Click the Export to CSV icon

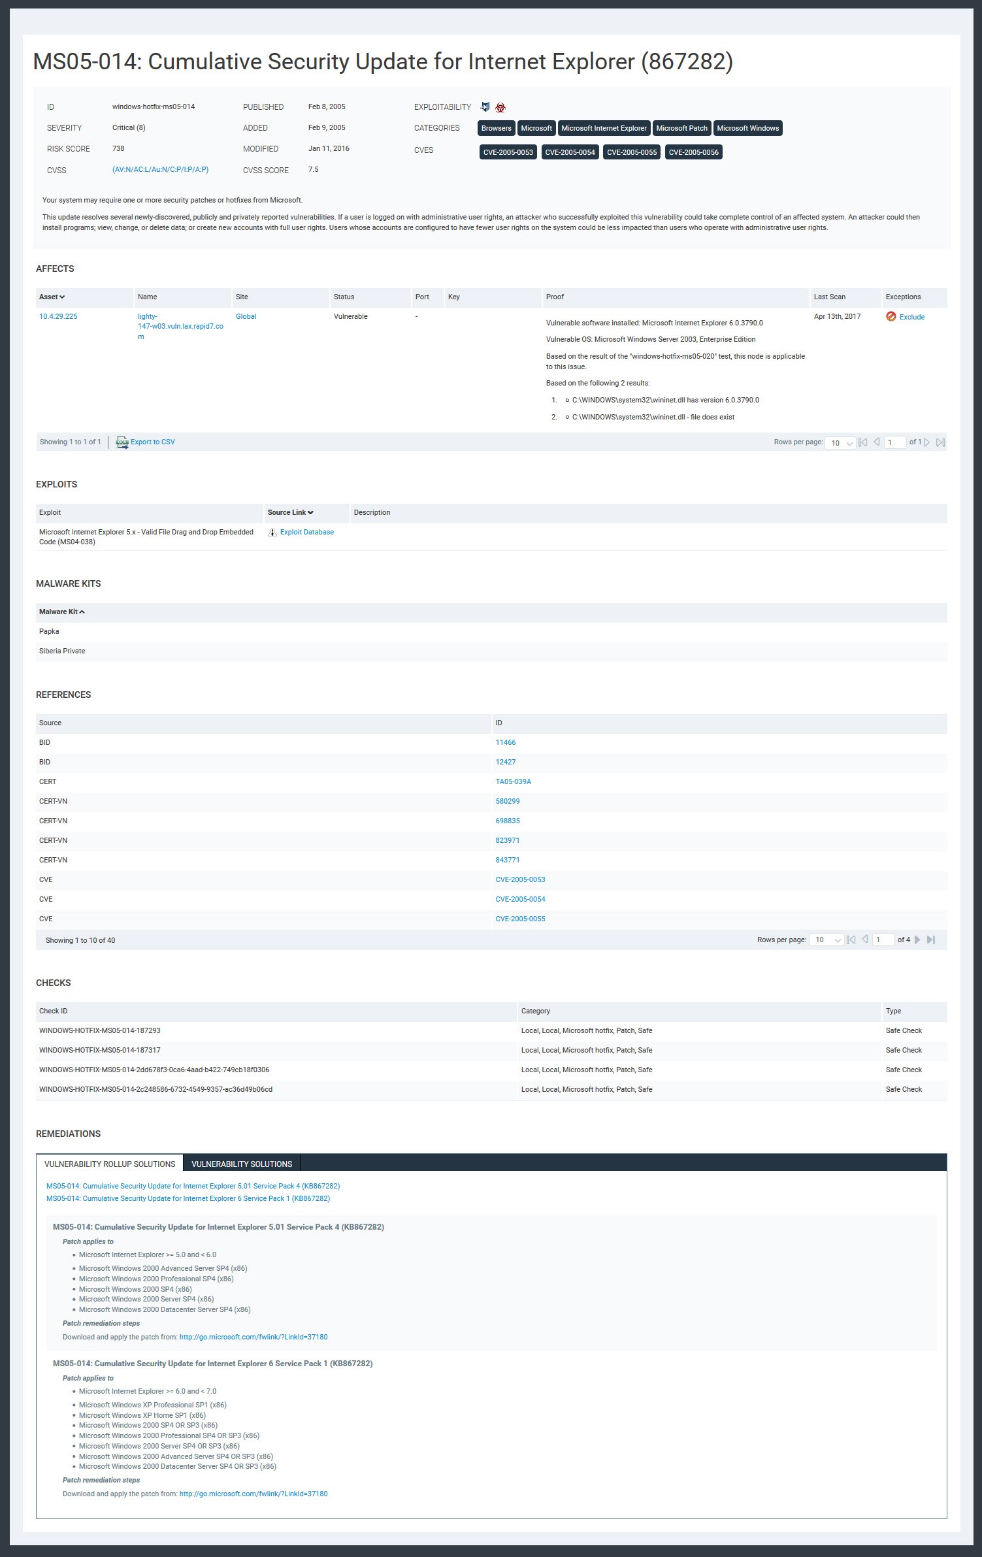(x=122, y=442)
